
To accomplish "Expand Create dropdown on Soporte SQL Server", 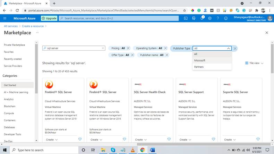I will pos(230,140).
